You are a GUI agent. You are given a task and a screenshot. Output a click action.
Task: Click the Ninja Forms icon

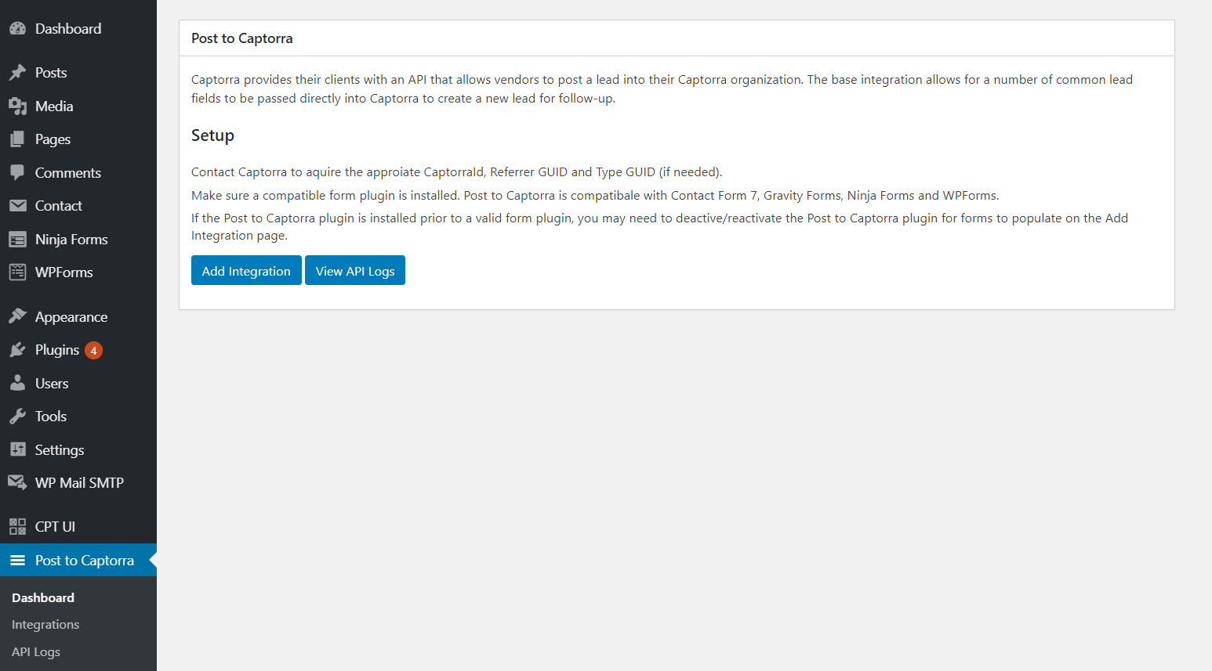[17, 240]
